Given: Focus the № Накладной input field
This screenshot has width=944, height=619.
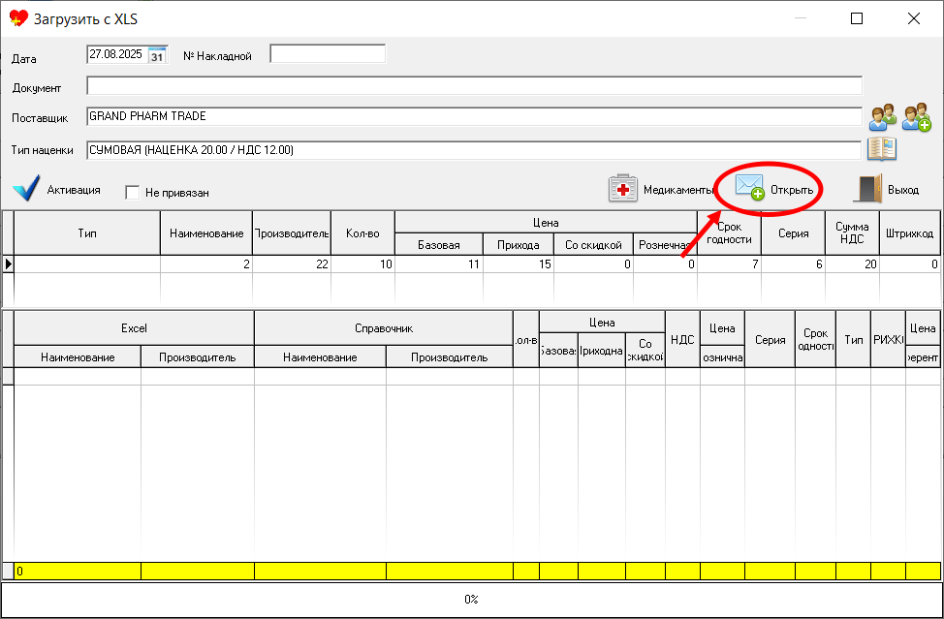Looking at the screenshot, I should pos(328,53).
